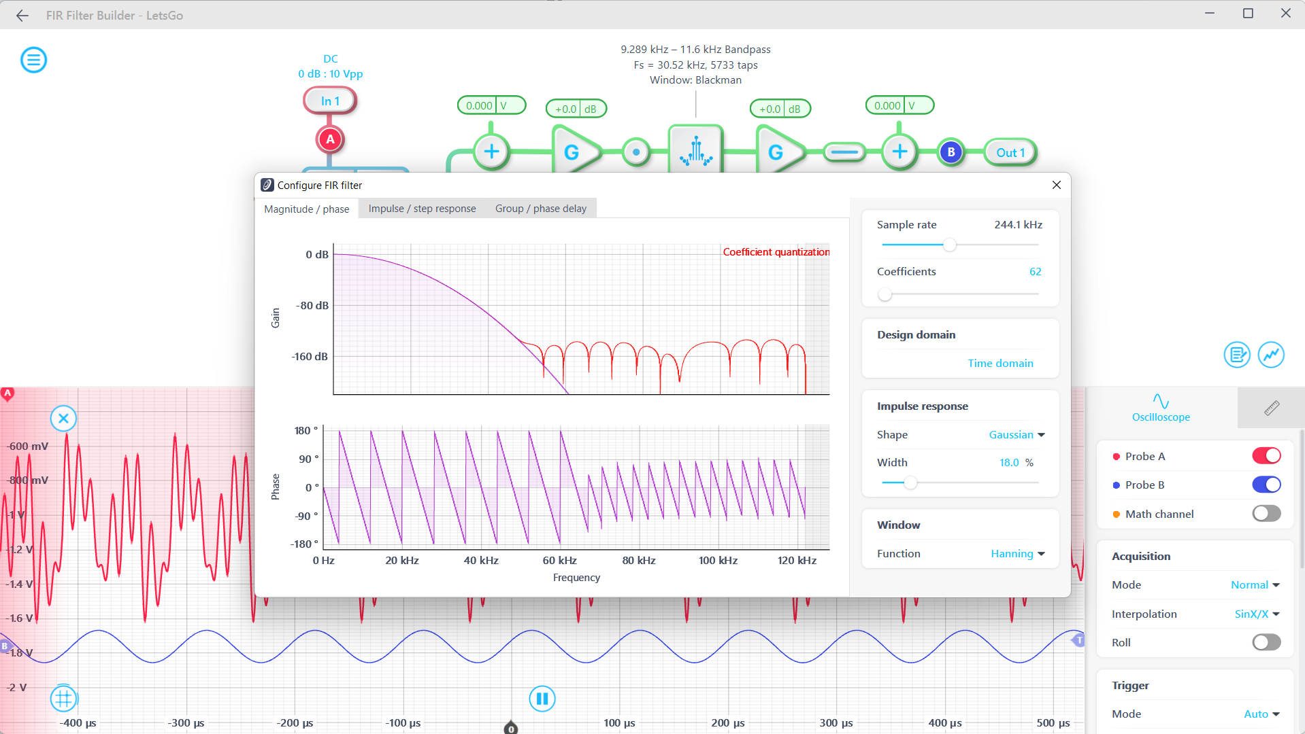
Task: Click the Sample rate slider handle
Action: tap(949, 245)
